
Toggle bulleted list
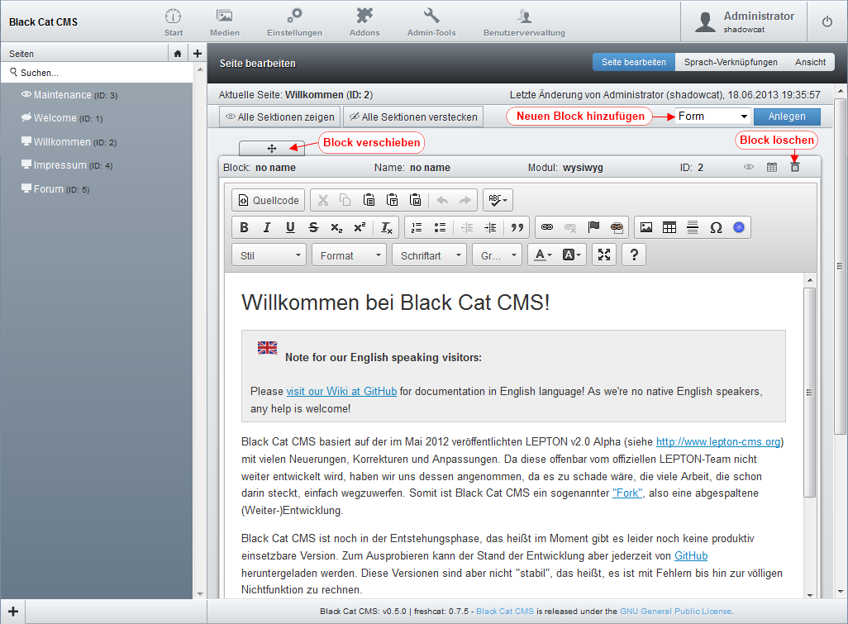440,227
